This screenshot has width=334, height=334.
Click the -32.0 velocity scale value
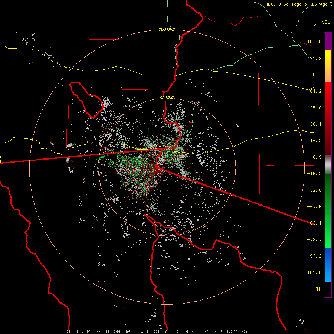pyautogui.click(x=314, y=190)
